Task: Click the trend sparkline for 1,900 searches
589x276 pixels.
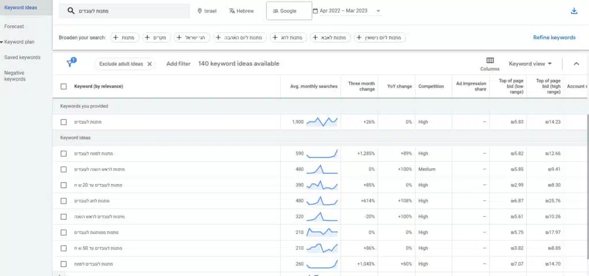Action: [322, 121]
